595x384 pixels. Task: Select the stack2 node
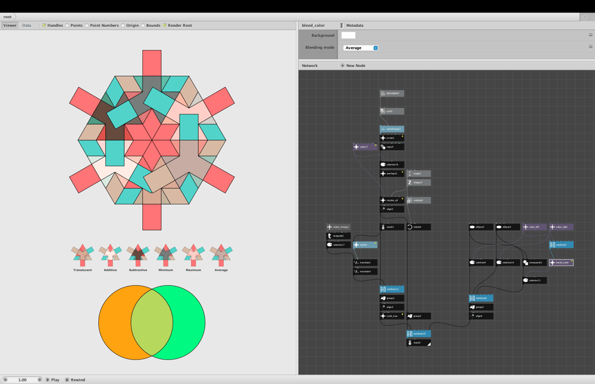point(392,227)
